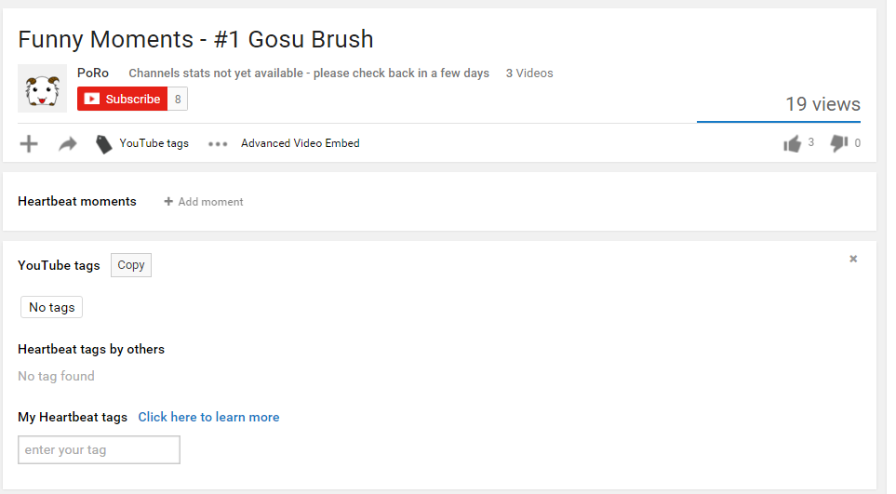Add a Heartbeat moment
This screenshot has height=494, width=896.
[204, 202]
